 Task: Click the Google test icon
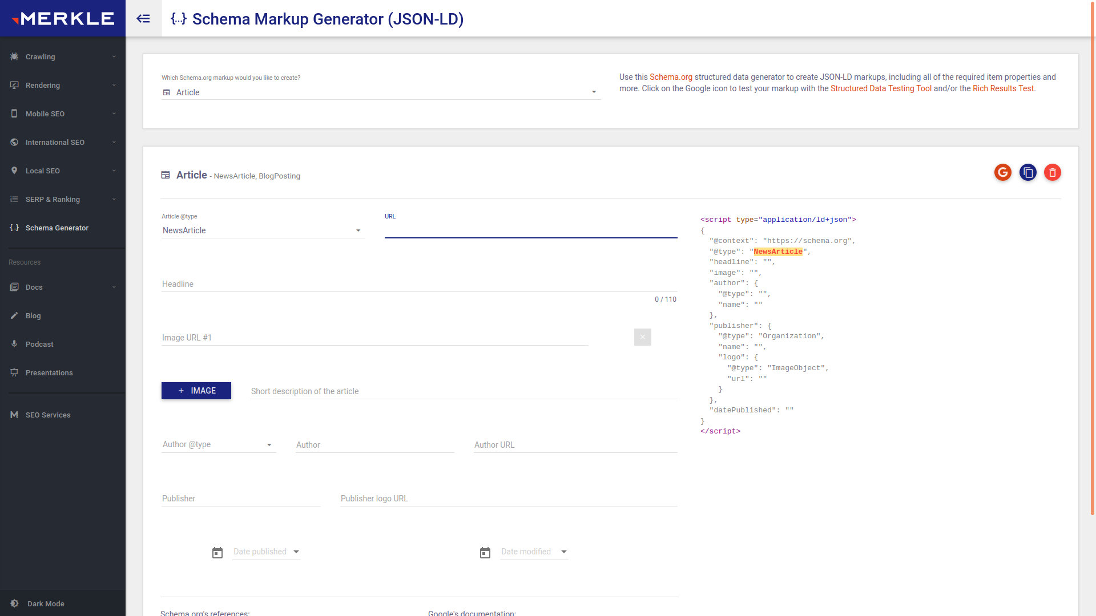1003,172
